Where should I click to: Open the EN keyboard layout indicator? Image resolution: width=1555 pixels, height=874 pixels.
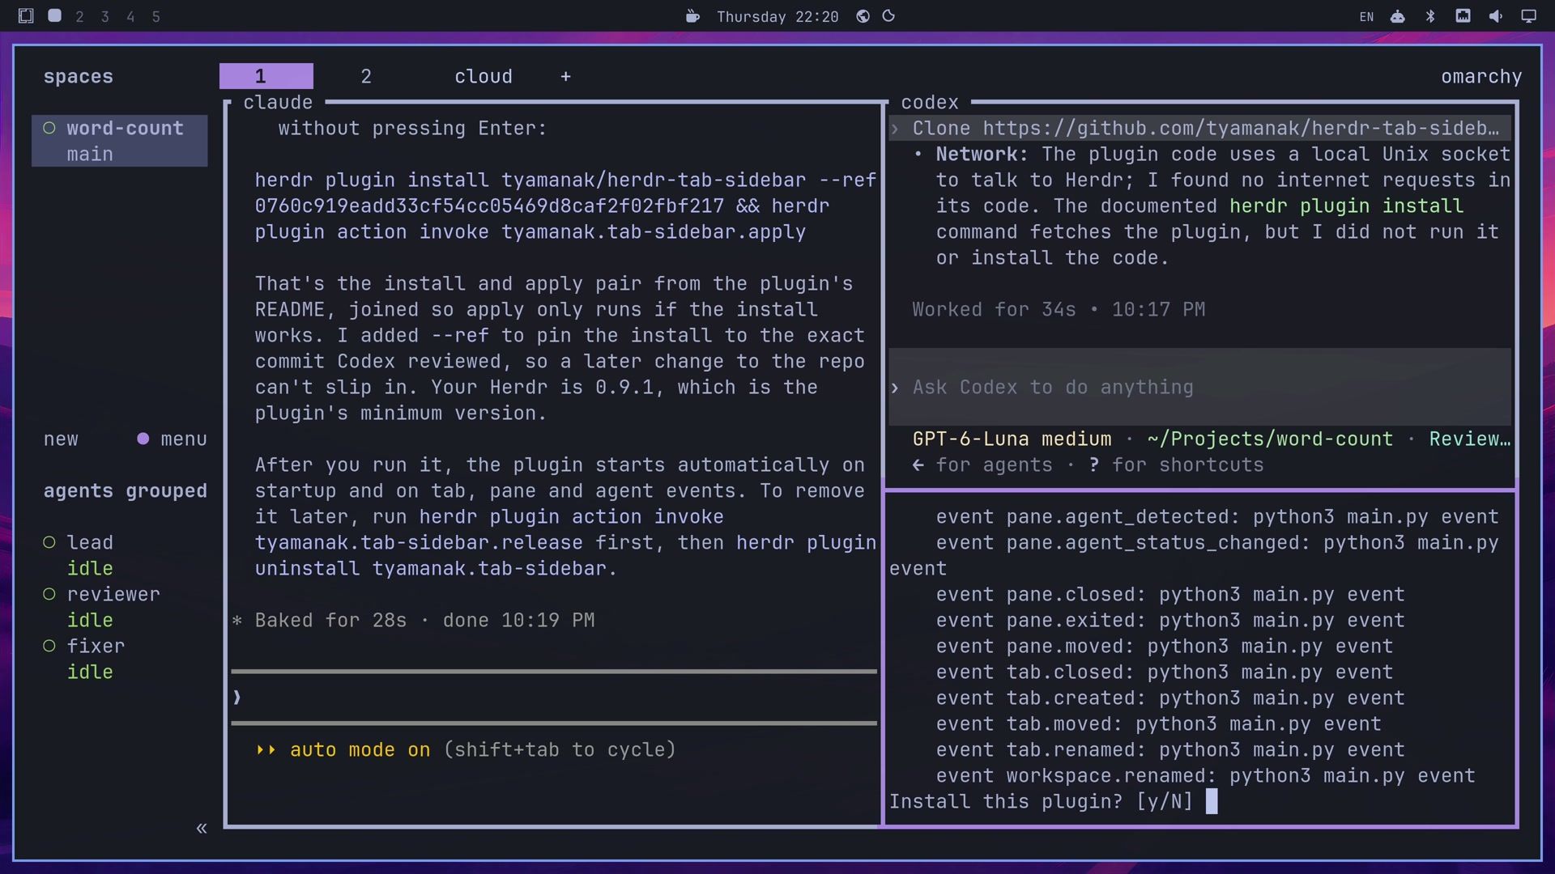pos(1366,16)
